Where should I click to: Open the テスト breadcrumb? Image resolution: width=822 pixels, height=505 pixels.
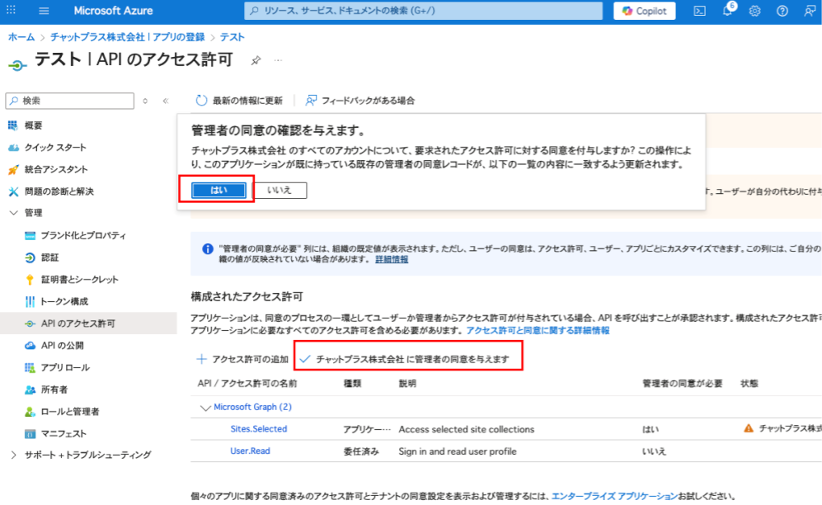click(x=233, y=36)
